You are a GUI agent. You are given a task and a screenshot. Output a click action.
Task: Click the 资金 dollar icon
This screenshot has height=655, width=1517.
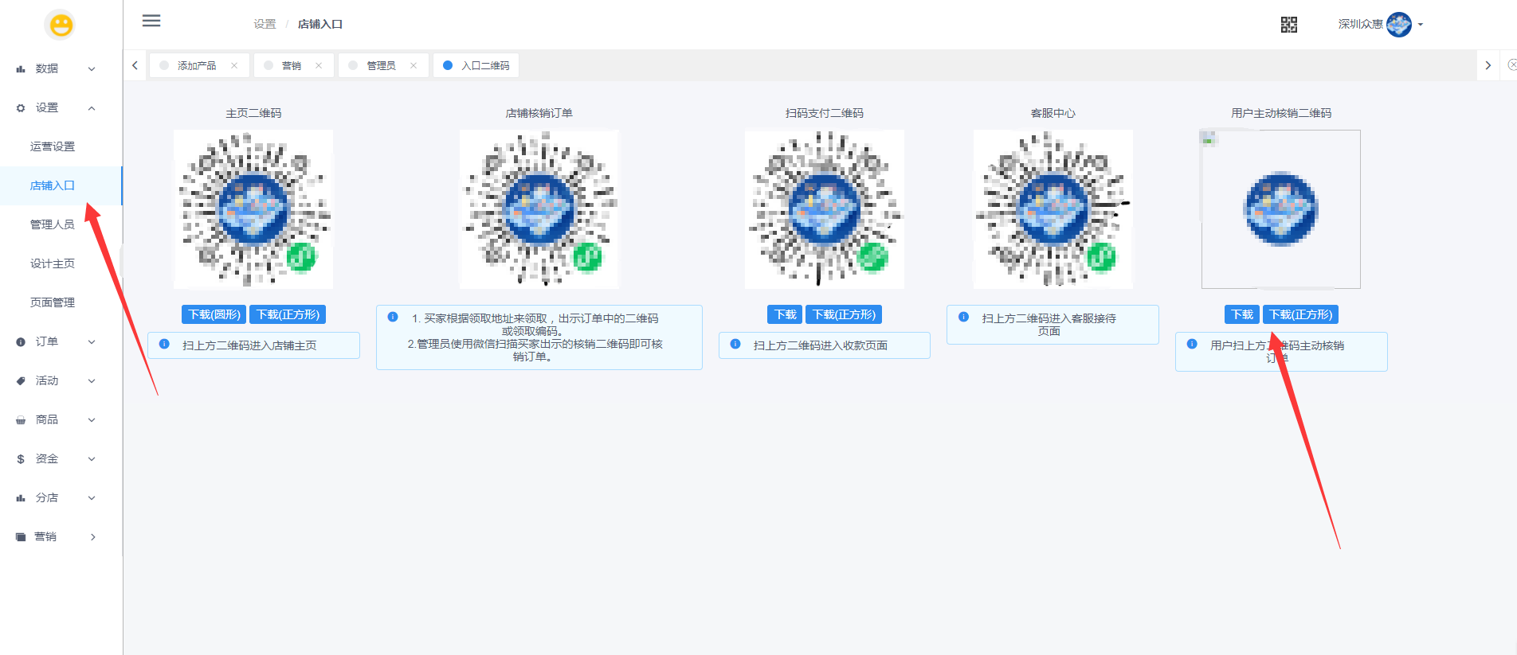coord(21,459)
